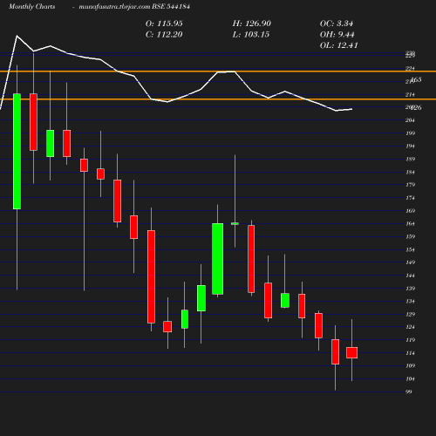Select the tall green first candle
Screen dimensions: 436x436
(x=17, y=151)
